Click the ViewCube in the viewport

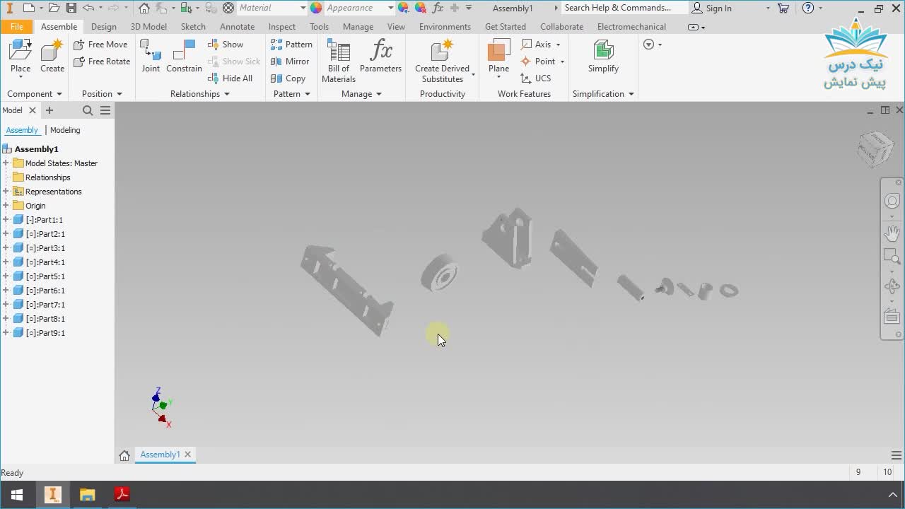[875, 148]
